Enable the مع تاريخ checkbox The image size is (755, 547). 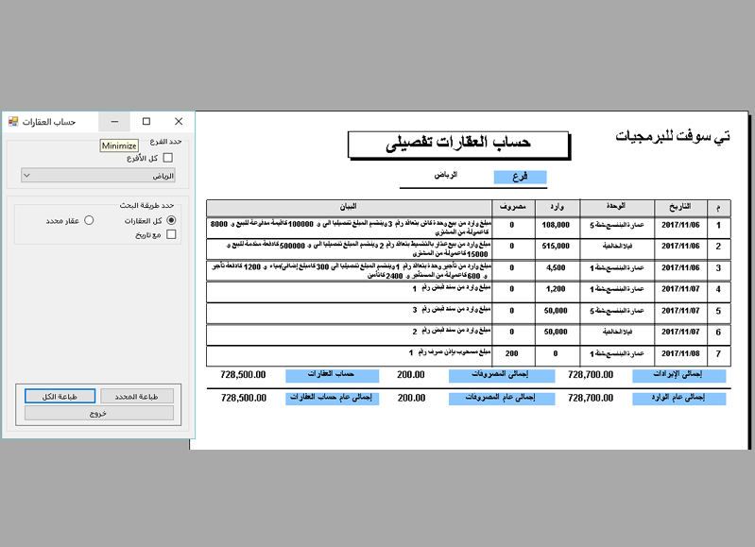click(x=171, y=234)
